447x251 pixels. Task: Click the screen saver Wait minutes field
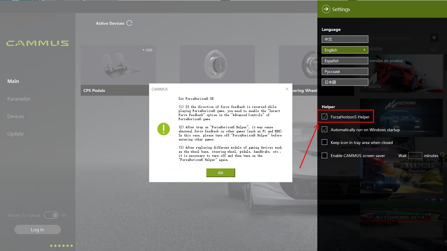click(x=415, y=156)
